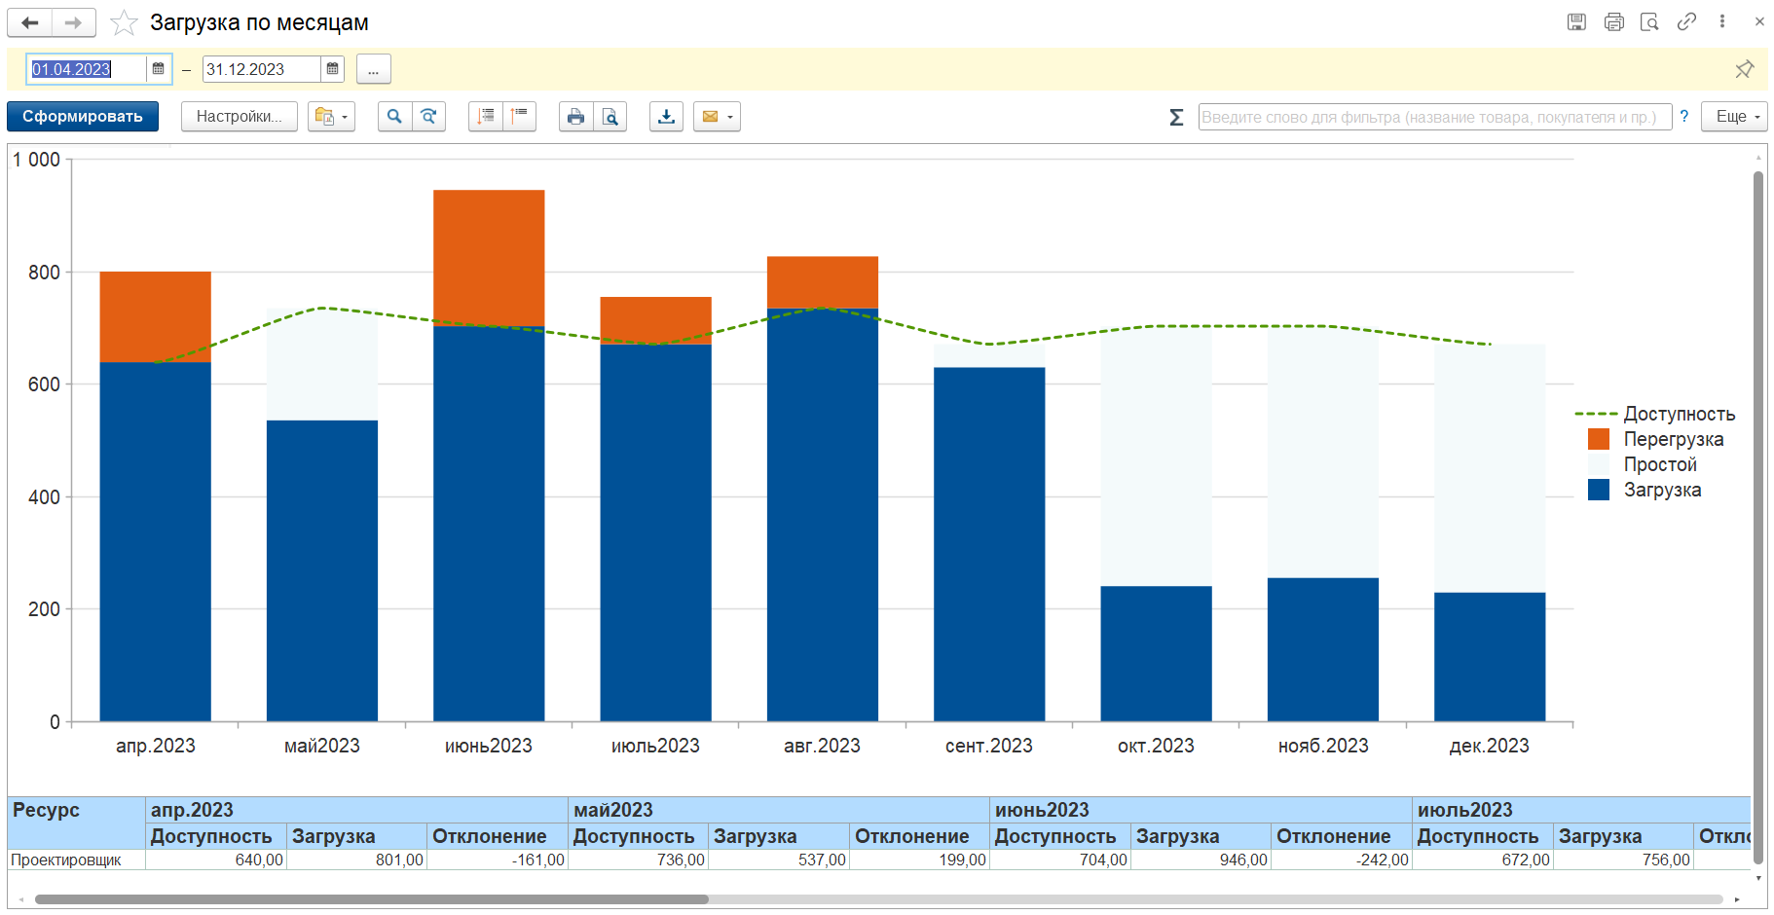Toggle the pin on the settings panel
Image resolution: width=1774 pixels, height=915 pixels.
(x=1744, y=69)
